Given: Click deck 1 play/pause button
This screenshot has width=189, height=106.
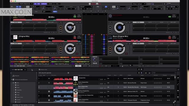Looking at the screenshot, I should click(61, 32).
